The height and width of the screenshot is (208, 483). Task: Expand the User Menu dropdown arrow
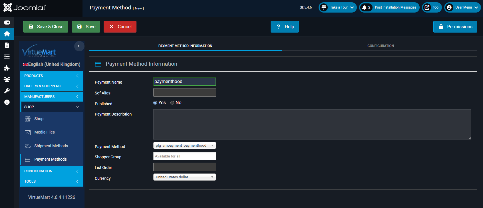pos(476,7)
